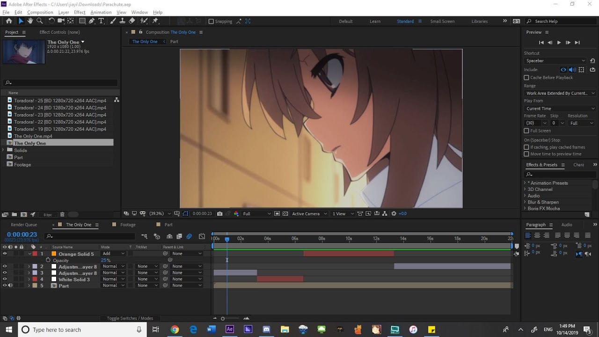Click the Draft 3D icon in timeline
Screen dimensions: 599x337
click(157, 236)
